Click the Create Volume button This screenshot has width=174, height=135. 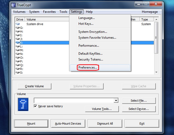[x=35, y=86]
